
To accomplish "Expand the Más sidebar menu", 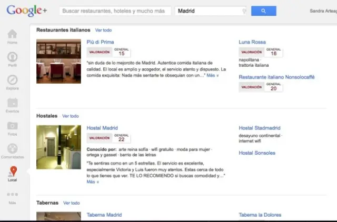I will [x=13, y=195].
